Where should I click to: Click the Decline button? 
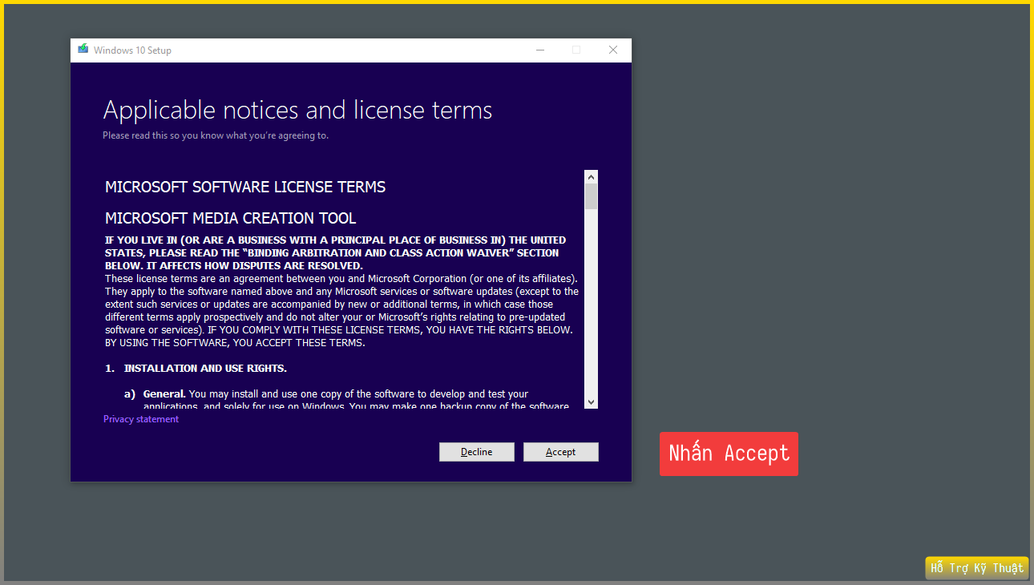pyautogui.click(x=476, y=452)
